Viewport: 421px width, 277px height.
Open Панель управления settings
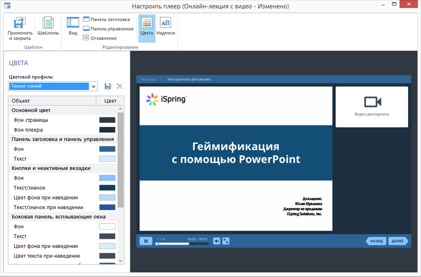pyautogui.click(x=108, y=29)
